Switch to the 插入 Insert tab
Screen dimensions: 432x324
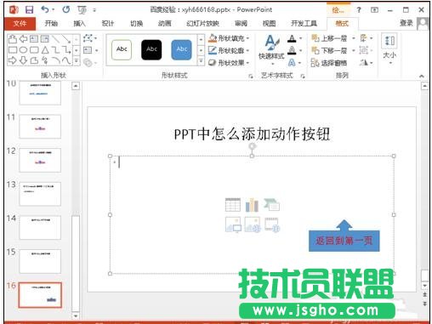(x=79, y=23)
